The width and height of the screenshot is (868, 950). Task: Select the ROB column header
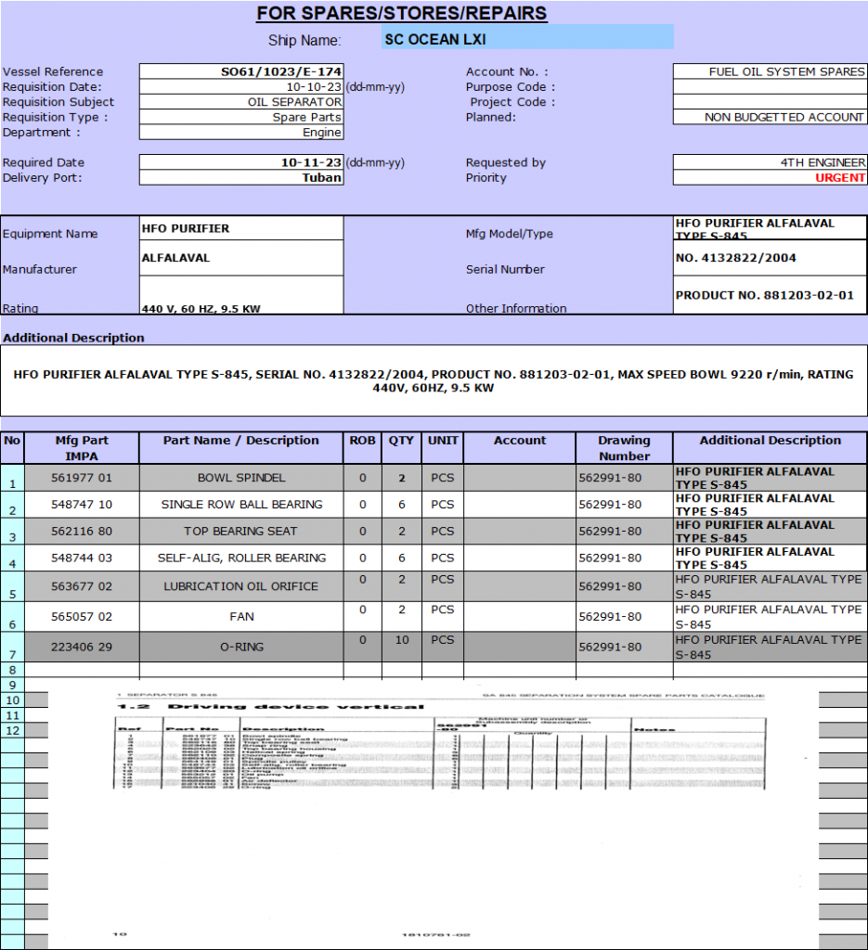pyautogui.click(x=362, y=448)
